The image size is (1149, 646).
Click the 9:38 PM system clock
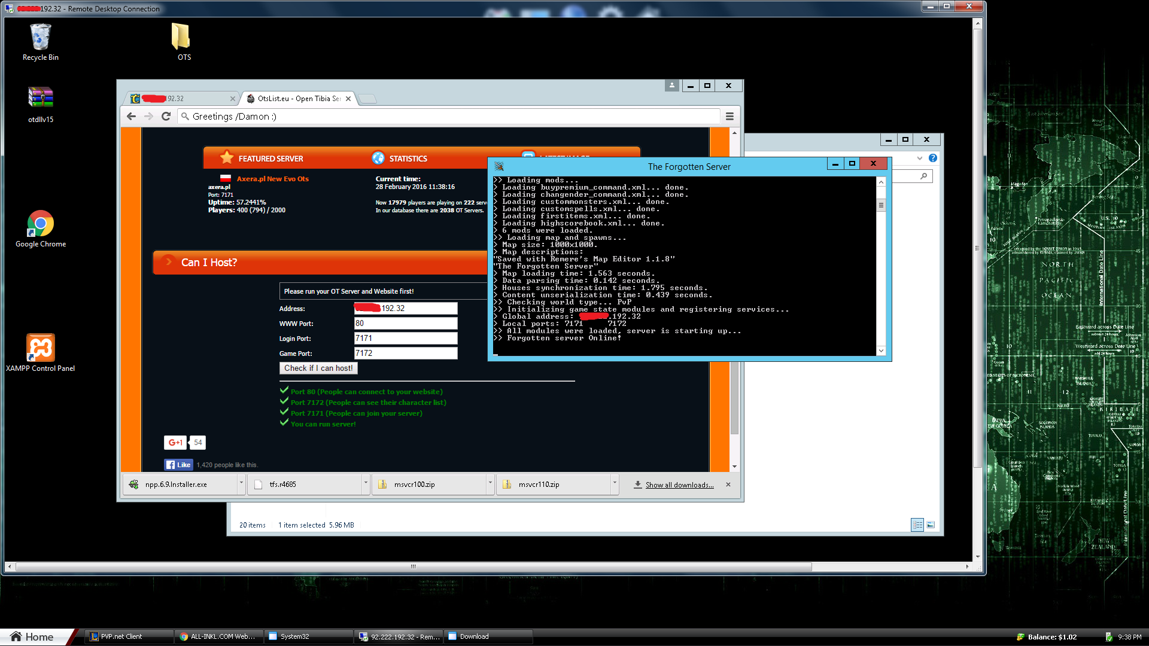click(x=1129, y=637)
